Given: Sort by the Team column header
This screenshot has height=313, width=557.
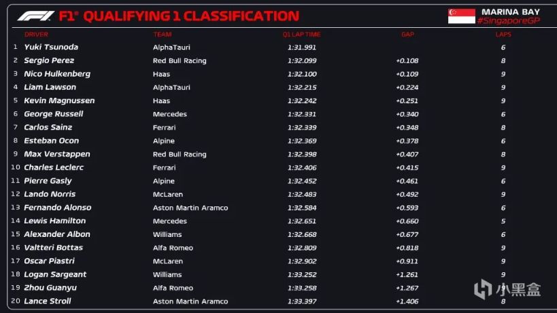Looking at the screenshot, I should coord(162,34).
